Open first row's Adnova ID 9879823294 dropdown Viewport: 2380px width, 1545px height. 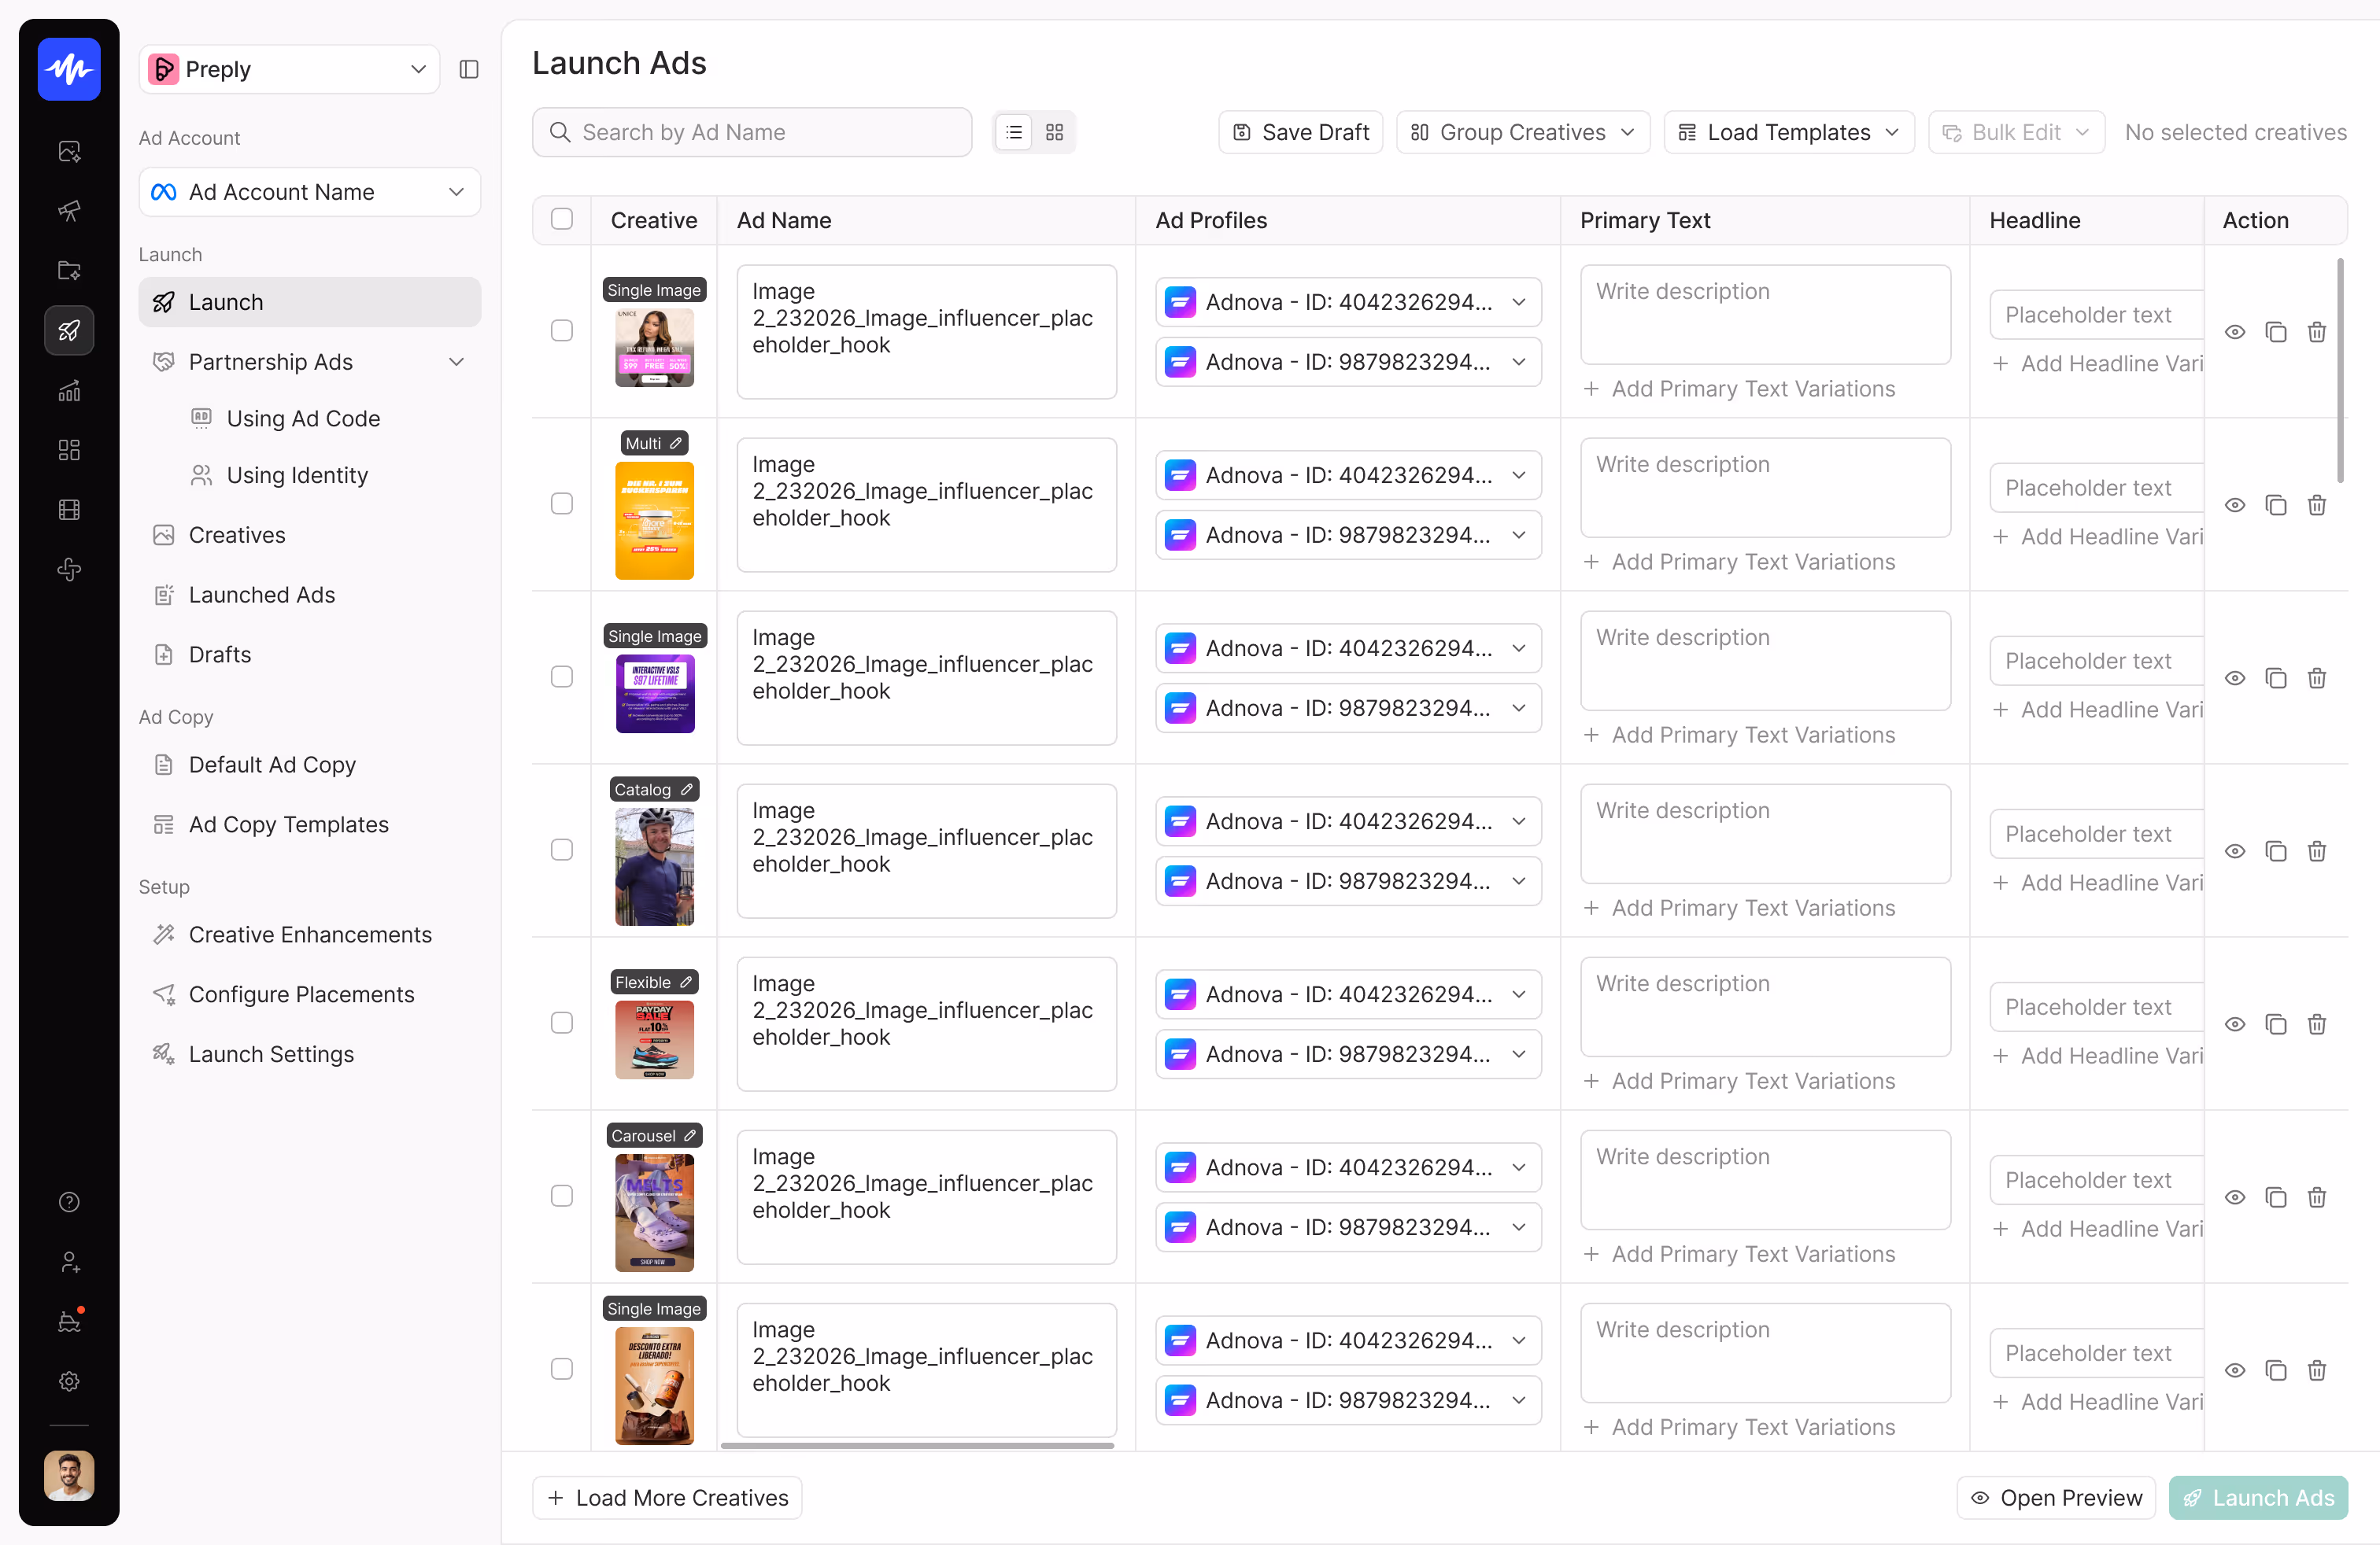click(x=1348, y=362)
